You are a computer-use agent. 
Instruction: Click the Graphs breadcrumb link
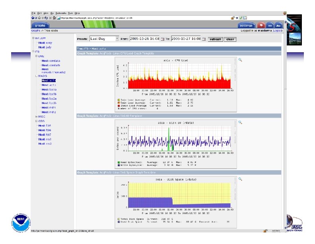(x=35, y=31)
